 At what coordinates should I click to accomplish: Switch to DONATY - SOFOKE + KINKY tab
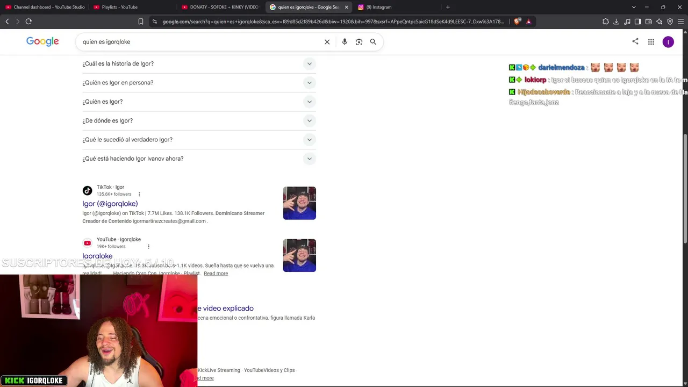(220, 7)
